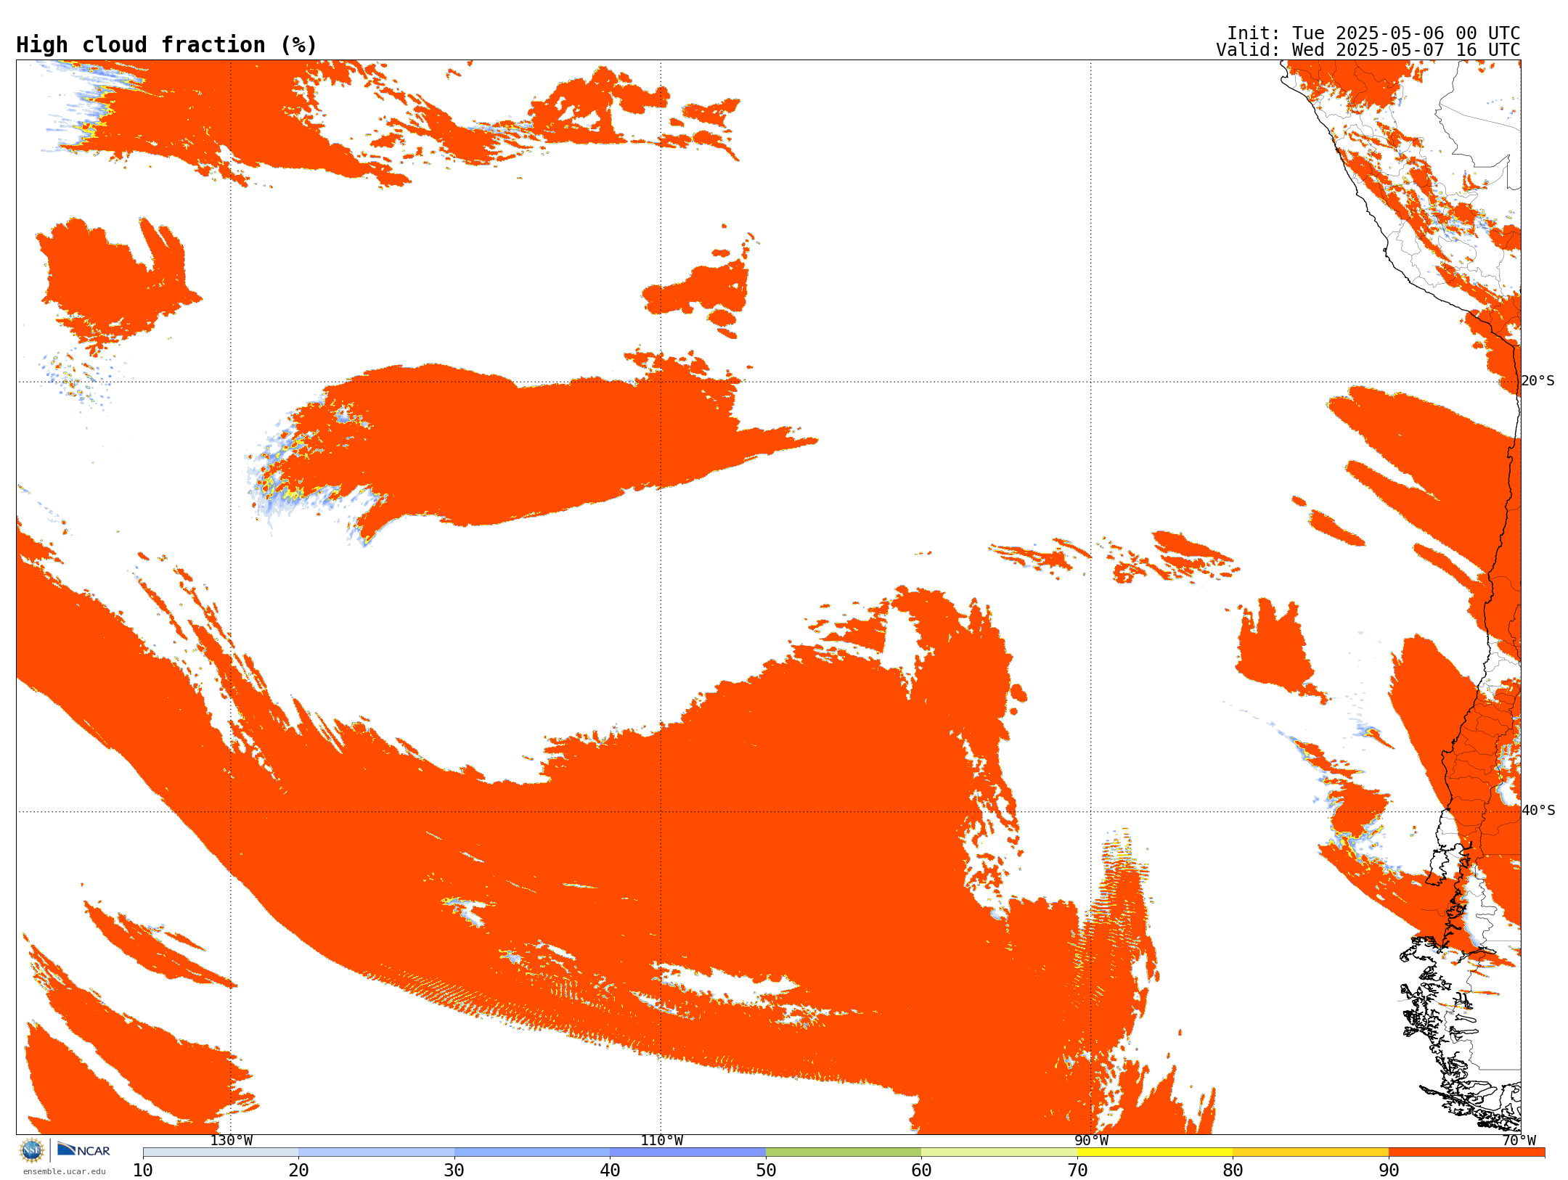1568x1180 pixels.
Task: Select the 'Init: Tue 2025-05-06 00 UTC' text
Action: [1373, 33]
